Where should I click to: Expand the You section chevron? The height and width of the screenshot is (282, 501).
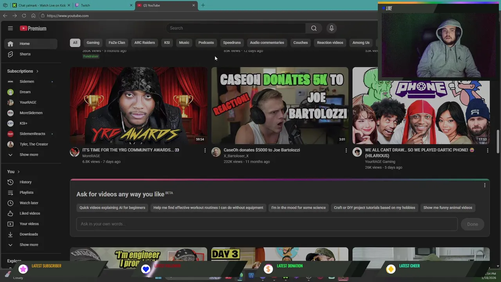pyautogui.click(x=18, y=172)
